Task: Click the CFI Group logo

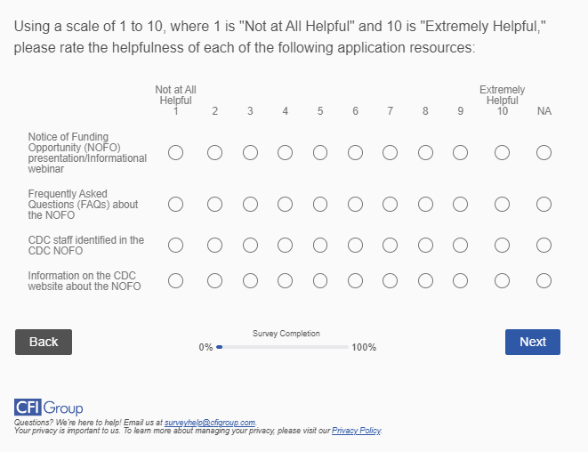Action: (x=49, y=408)
